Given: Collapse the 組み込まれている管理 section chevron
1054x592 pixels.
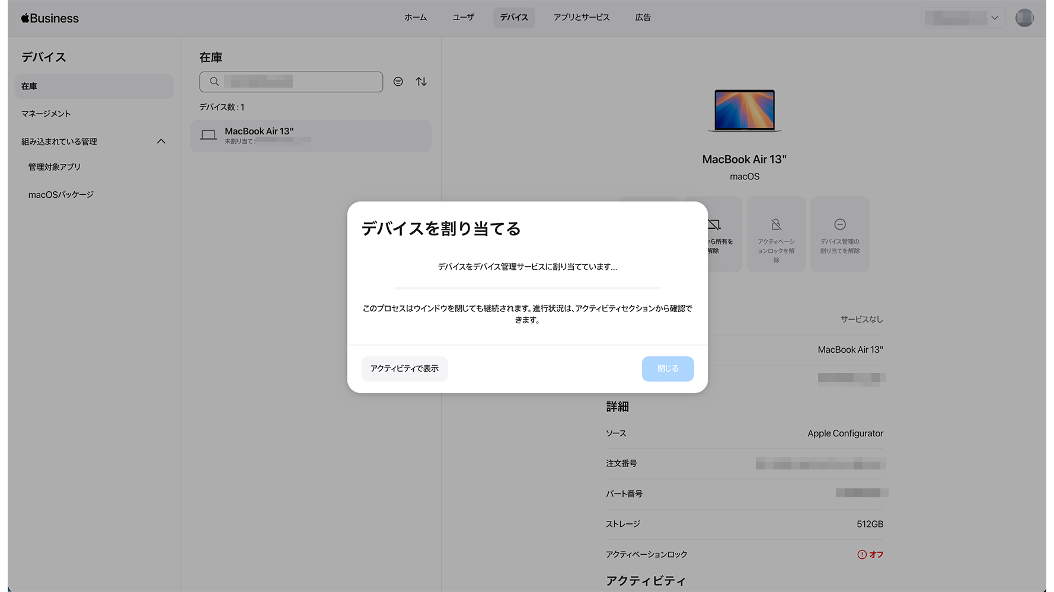Looking at the screenshot, I should (161, 141).
